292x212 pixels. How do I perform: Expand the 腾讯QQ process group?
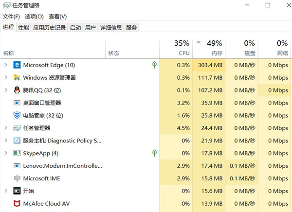point(5,90)
